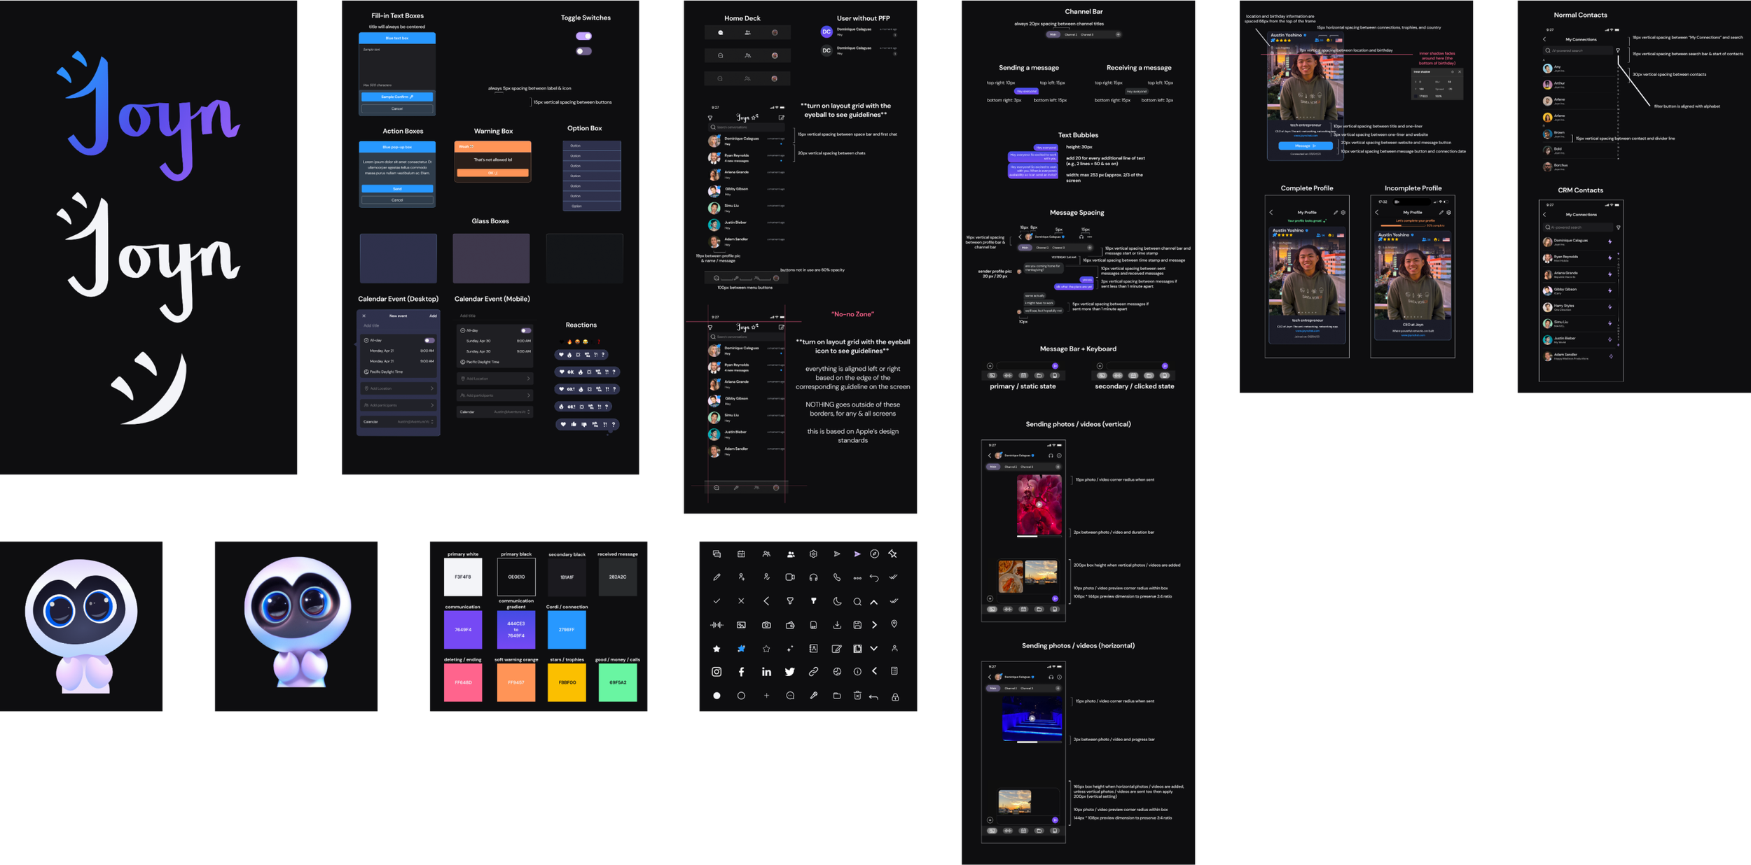This screenshot has height=865, width=1751.
Task: Select the last Option in Option Box
Action: pos(591,206)
